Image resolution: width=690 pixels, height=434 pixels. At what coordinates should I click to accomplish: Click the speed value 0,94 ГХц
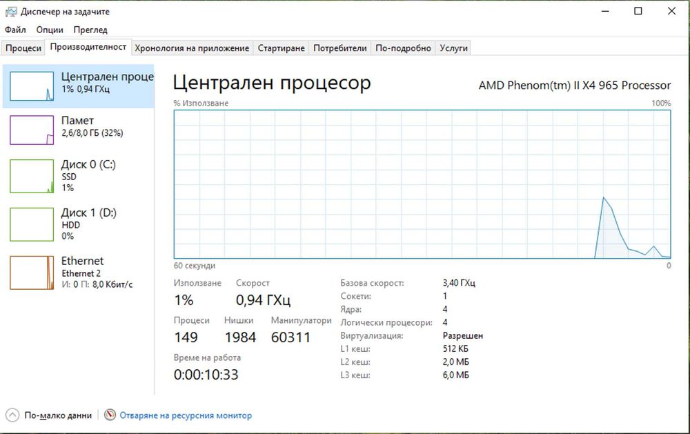263,300
